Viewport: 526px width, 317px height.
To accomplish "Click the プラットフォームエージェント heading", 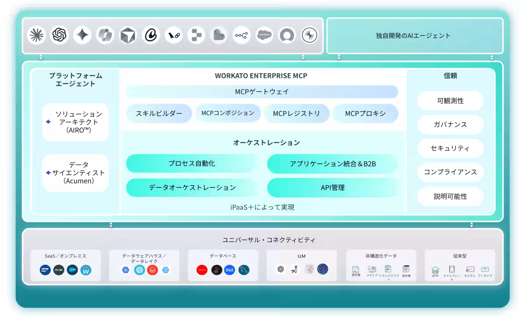I will 75,79.
